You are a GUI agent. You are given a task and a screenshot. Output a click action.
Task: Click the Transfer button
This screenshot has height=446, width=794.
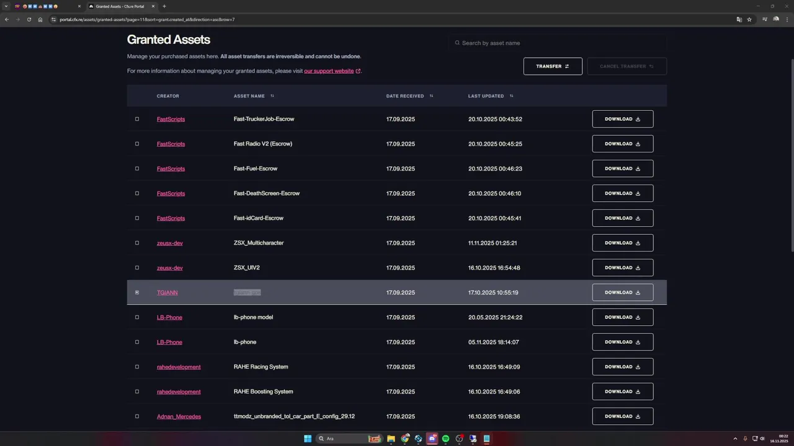(553, 66)
